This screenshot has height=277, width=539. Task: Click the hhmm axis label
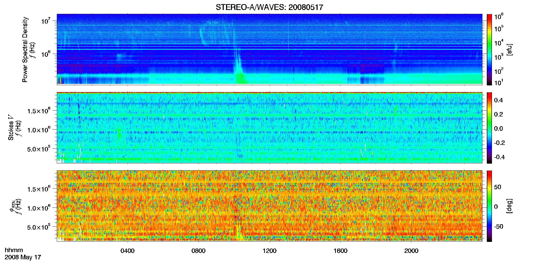point(14,250)
